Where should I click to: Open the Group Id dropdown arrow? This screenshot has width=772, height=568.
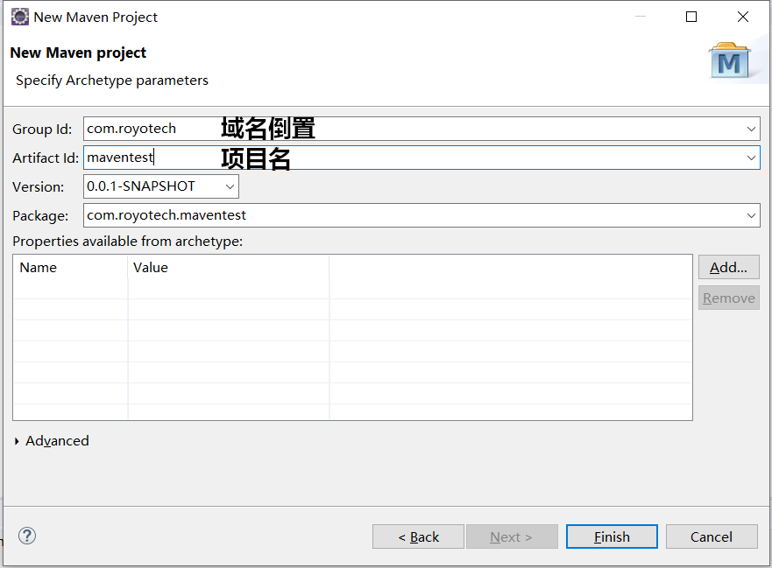click(751, 129)
